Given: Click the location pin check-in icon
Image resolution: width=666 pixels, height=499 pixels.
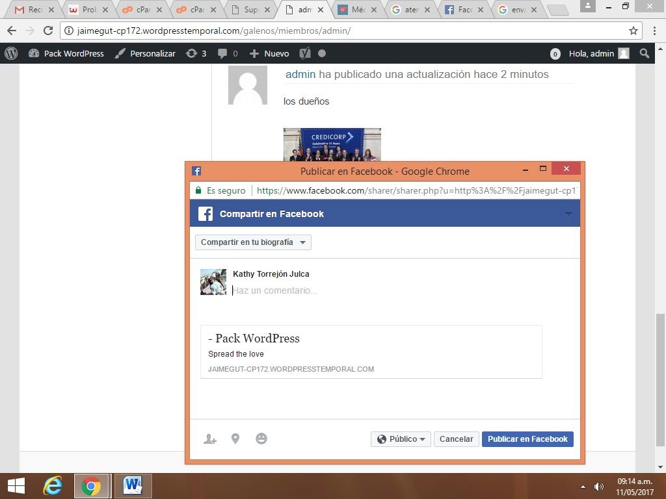Looking at the screenshot, I should (235, 439).
